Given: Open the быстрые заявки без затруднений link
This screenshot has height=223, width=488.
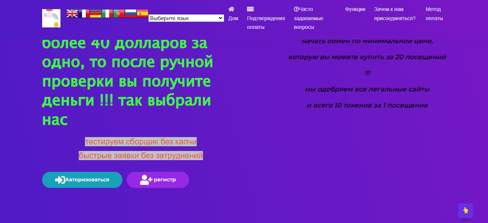Looking at the screenshot, I should point(141,155).
